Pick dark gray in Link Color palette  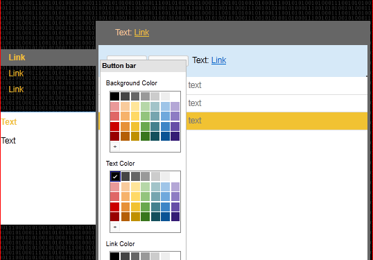tap(125, 257)
